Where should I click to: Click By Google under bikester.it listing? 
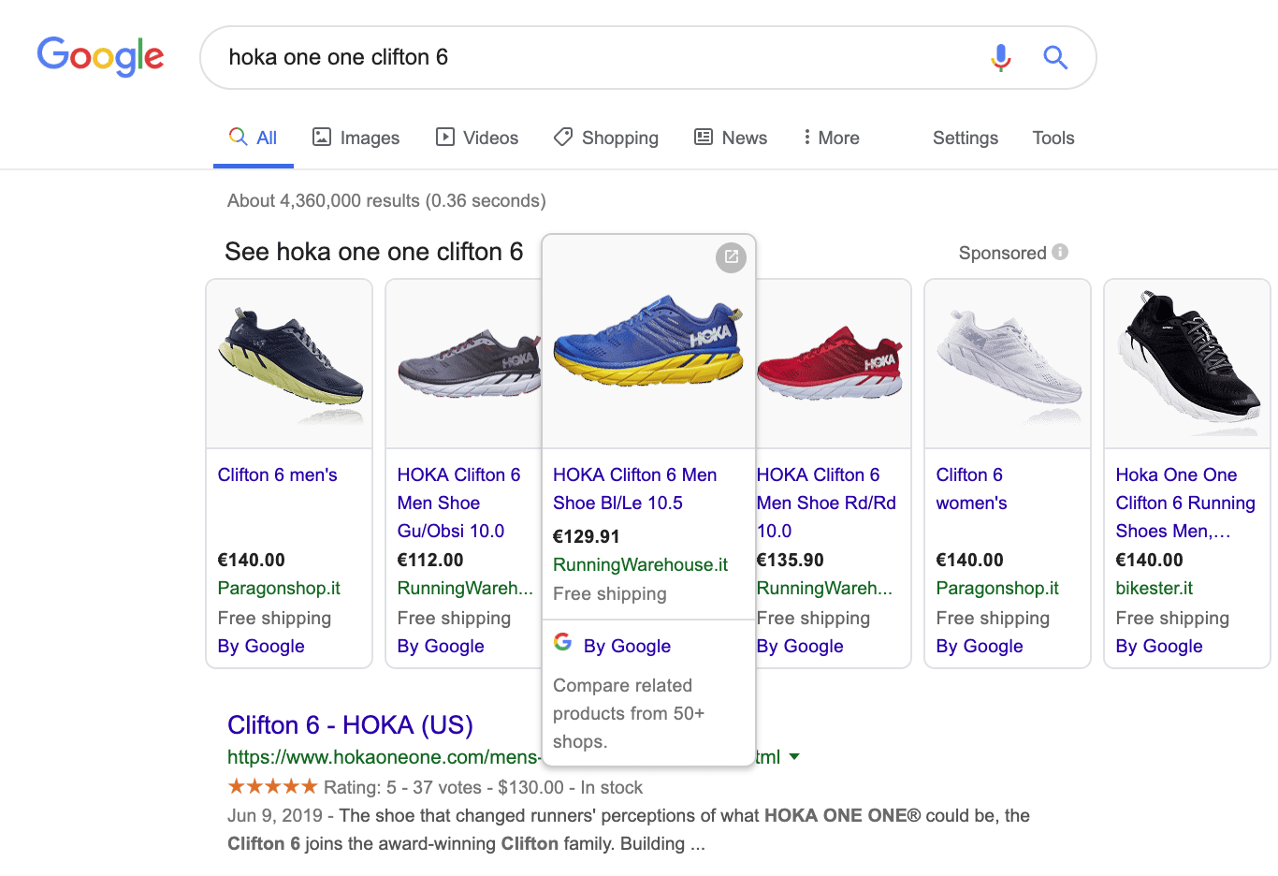pos(1159,646)
